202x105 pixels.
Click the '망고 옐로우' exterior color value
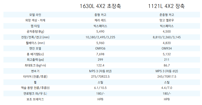[167, 20]
